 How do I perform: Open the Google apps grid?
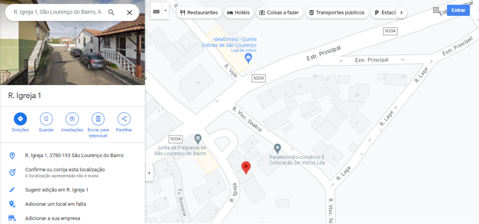436,10
